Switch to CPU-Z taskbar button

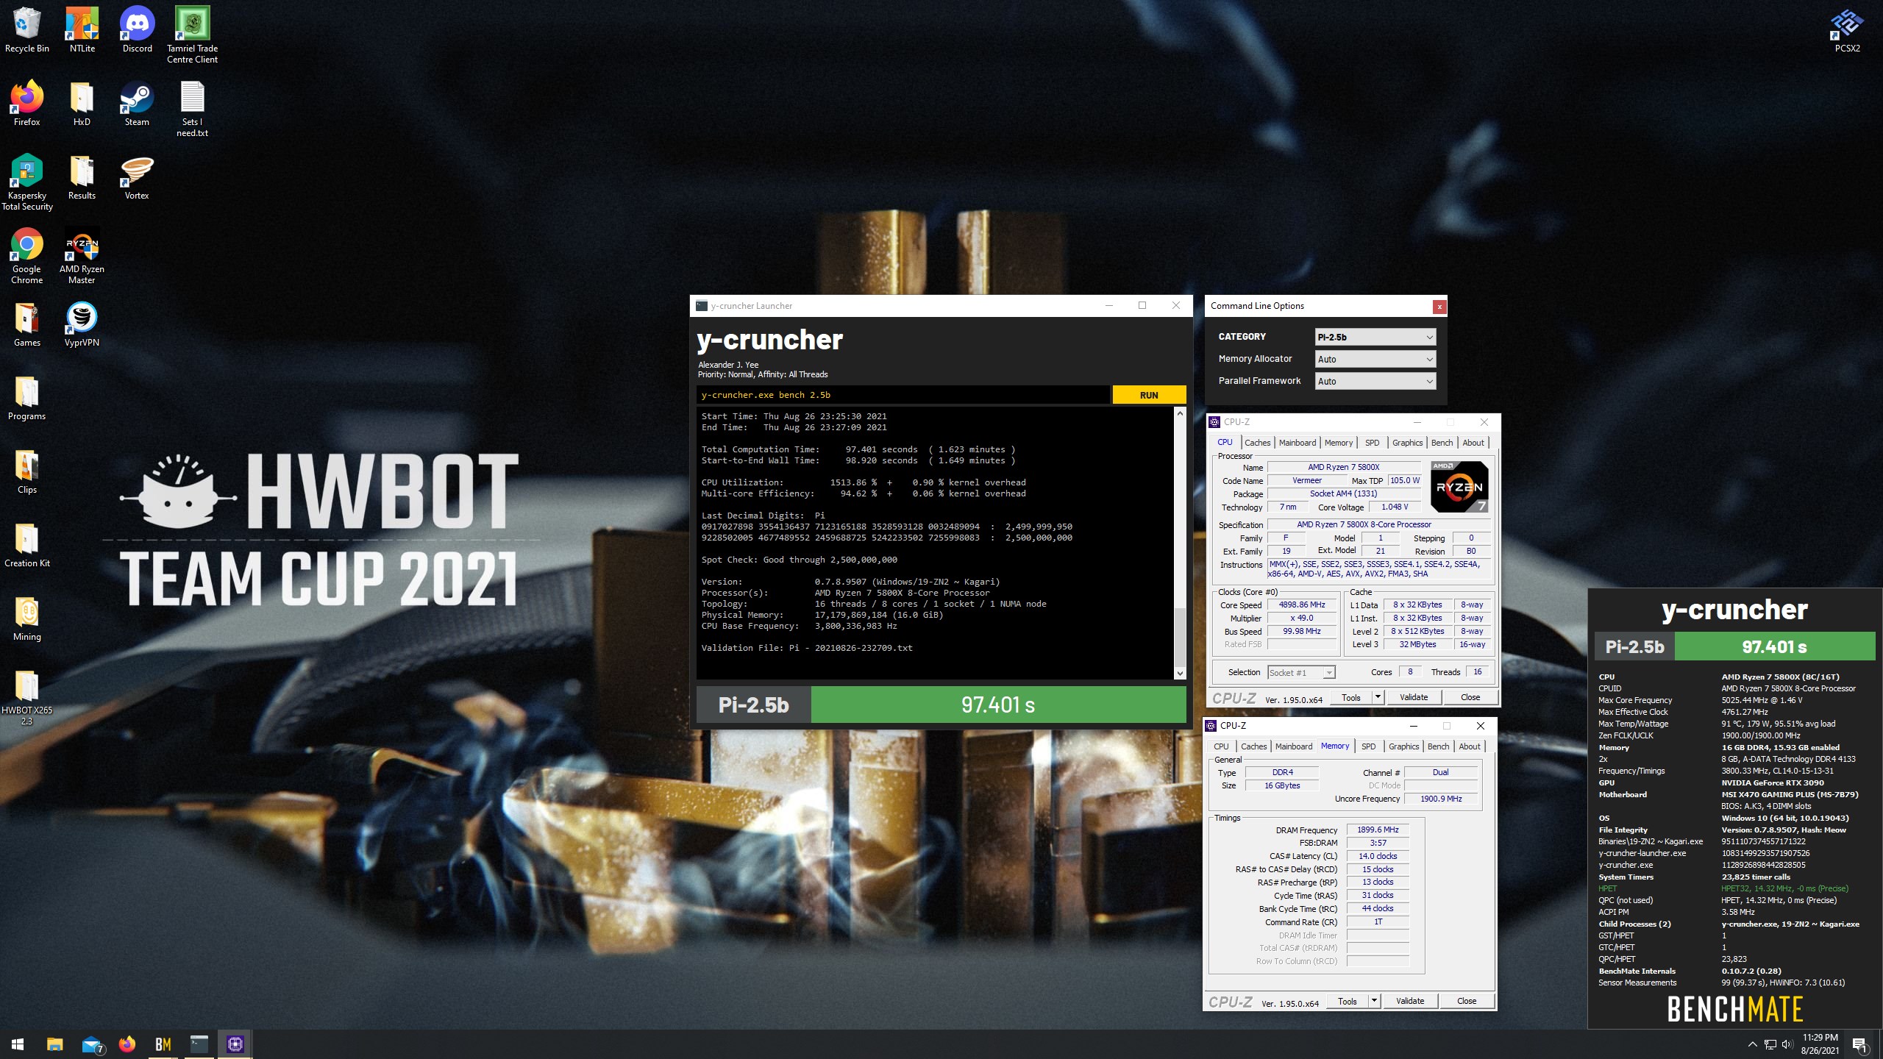click(235, 1044)
